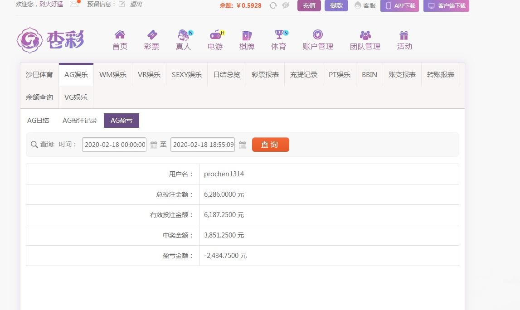The height and width of the screenshot is (310, 520).
Task: Refresh the balance with the refresh icon
Action: 272,6
